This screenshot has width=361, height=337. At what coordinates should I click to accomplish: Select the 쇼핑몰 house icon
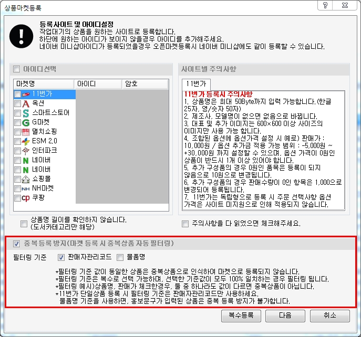[26, 179]
